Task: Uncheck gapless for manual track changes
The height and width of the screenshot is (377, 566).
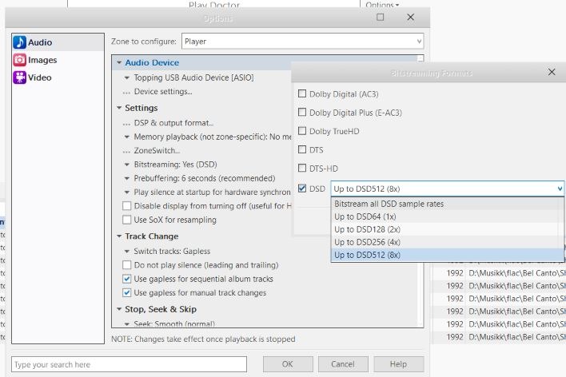Action: [x=126, y=292]
